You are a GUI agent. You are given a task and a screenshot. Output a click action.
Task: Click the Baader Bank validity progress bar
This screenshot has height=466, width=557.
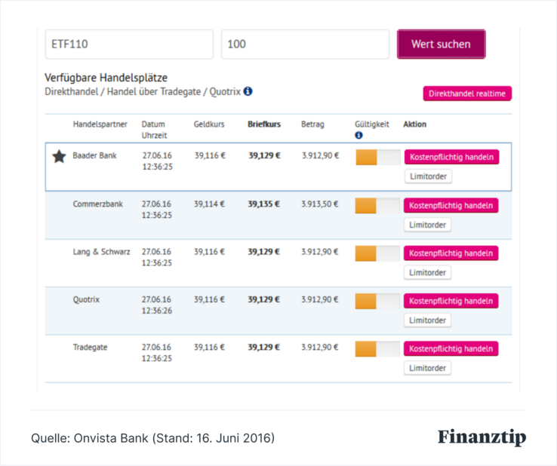[x=378, y=158]
